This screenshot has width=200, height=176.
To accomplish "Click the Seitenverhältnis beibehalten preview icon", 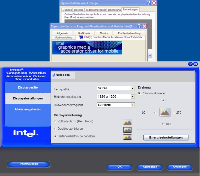I will pyautogui.click(x=127, y=137).
